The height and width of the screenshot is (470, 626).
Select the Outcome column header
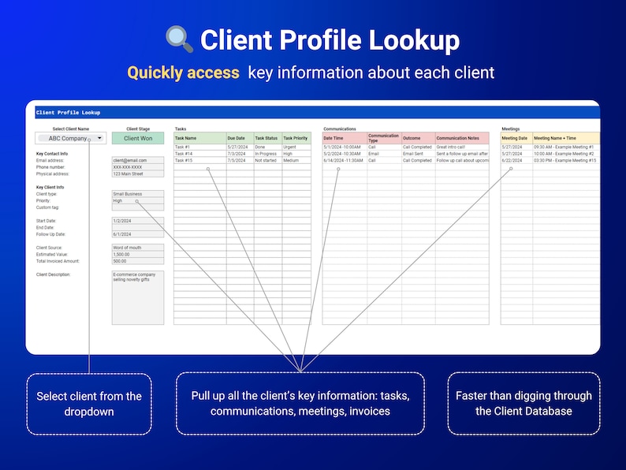(x=419, y=138)
